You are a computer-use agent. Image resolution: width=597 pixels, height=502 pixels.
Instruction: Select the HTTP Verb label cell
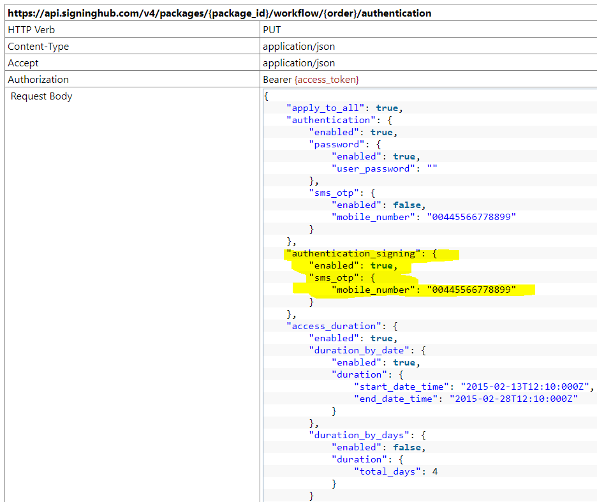[31, 30]
